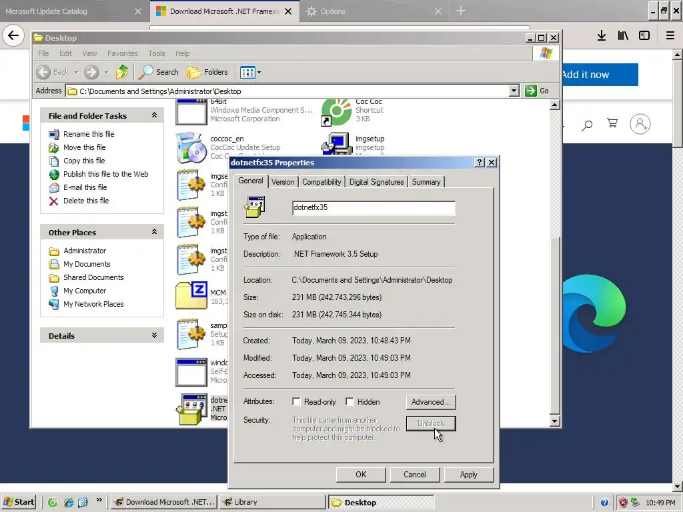Expand the address bar dropdown
This screenshot has height=512, width=683.
click(x=514, y=91)
